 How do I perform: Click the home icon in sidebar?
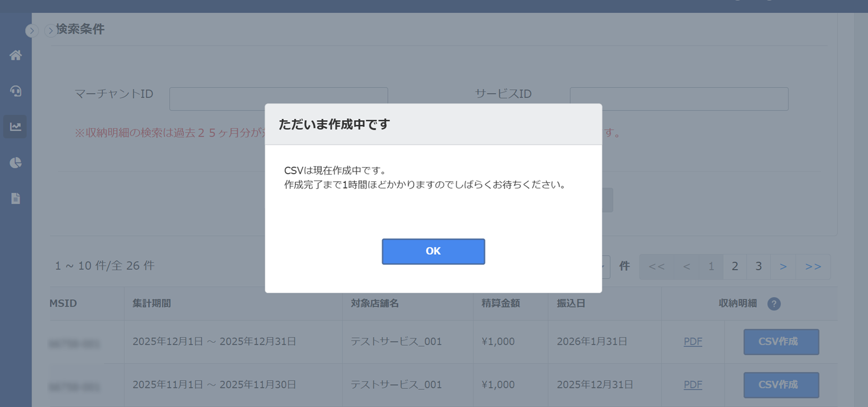16,55
